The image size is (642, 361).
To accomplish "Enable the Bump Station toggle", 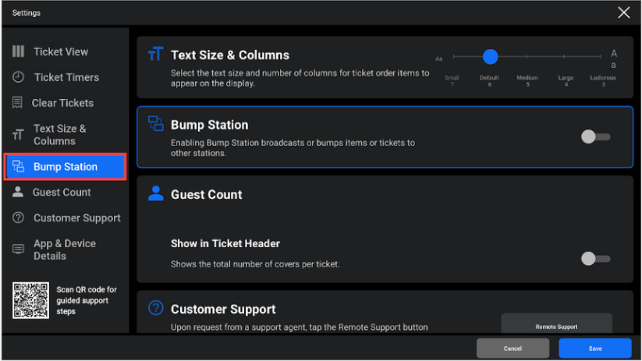I will coord(596,136).
